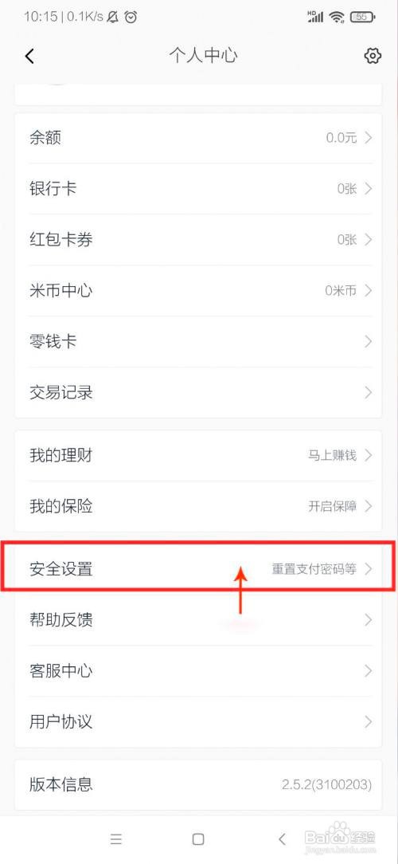Open 米币中心 entry
Screen dimensions: 398x864
[198, 290]
